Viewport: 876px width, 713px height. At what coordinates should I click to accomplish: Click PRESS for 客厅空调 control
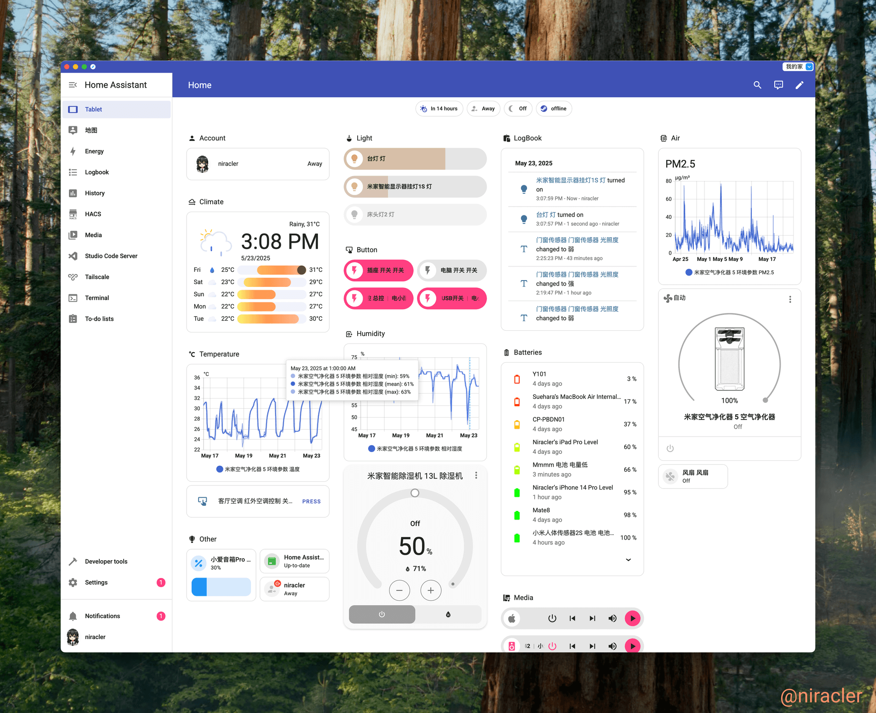(311, 501)
